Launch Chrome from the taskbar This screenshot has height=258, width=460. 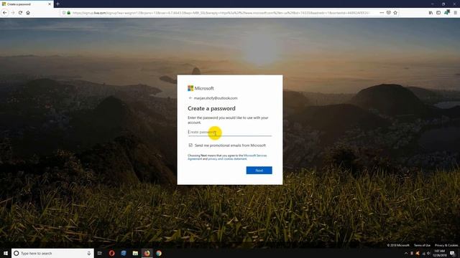click(159, 253)
